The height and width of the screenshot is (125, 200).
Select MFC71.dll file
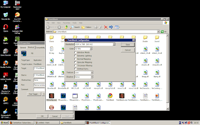pos(75,85)
